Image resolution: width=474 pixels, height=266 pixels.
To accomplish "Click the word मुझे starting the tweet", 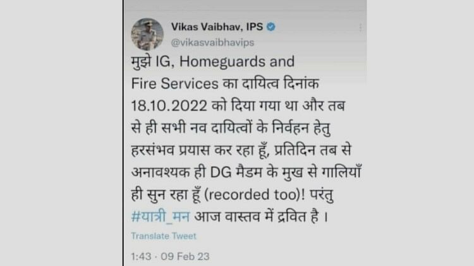I will click(141, 62).
